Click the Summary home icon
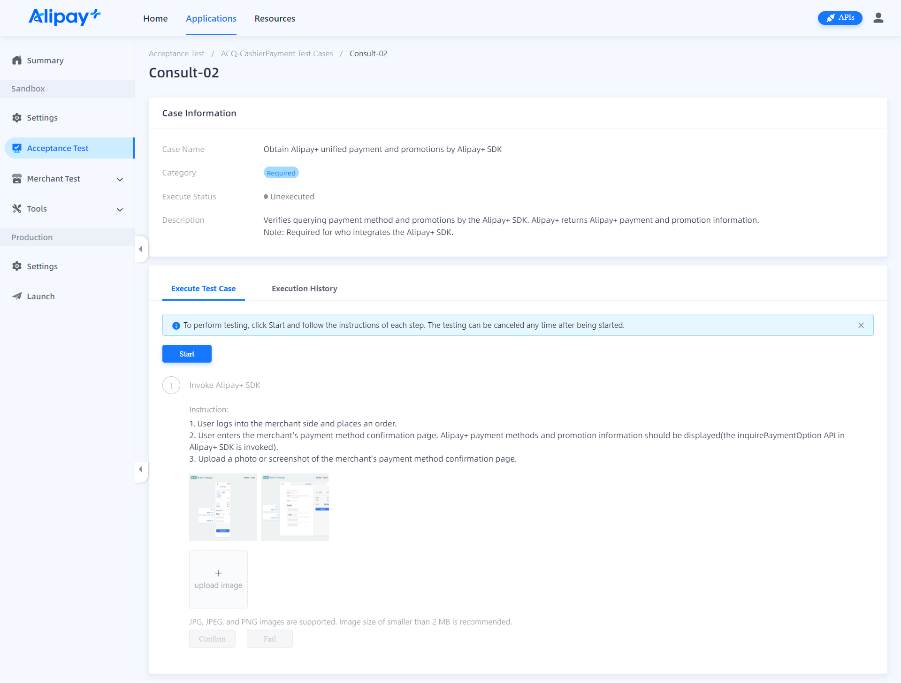Screen dimensions: 901x683 [x=17, y=61]
